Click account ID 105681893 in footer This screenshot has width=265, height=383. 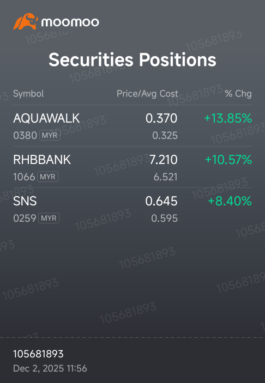pyautogui.click(x=38, y=354)
